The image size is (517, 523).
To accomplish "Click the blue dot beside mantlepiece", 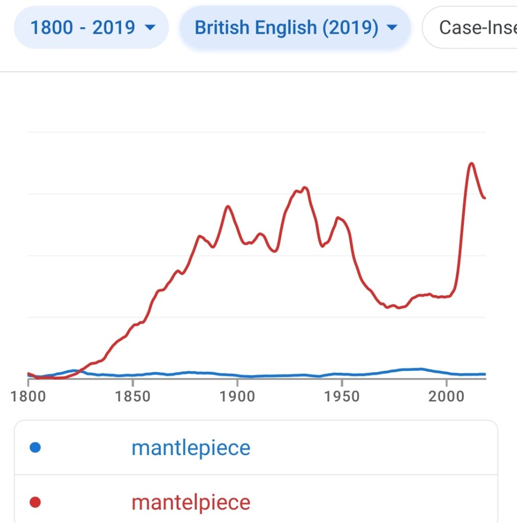I will [x=35, y=448].
